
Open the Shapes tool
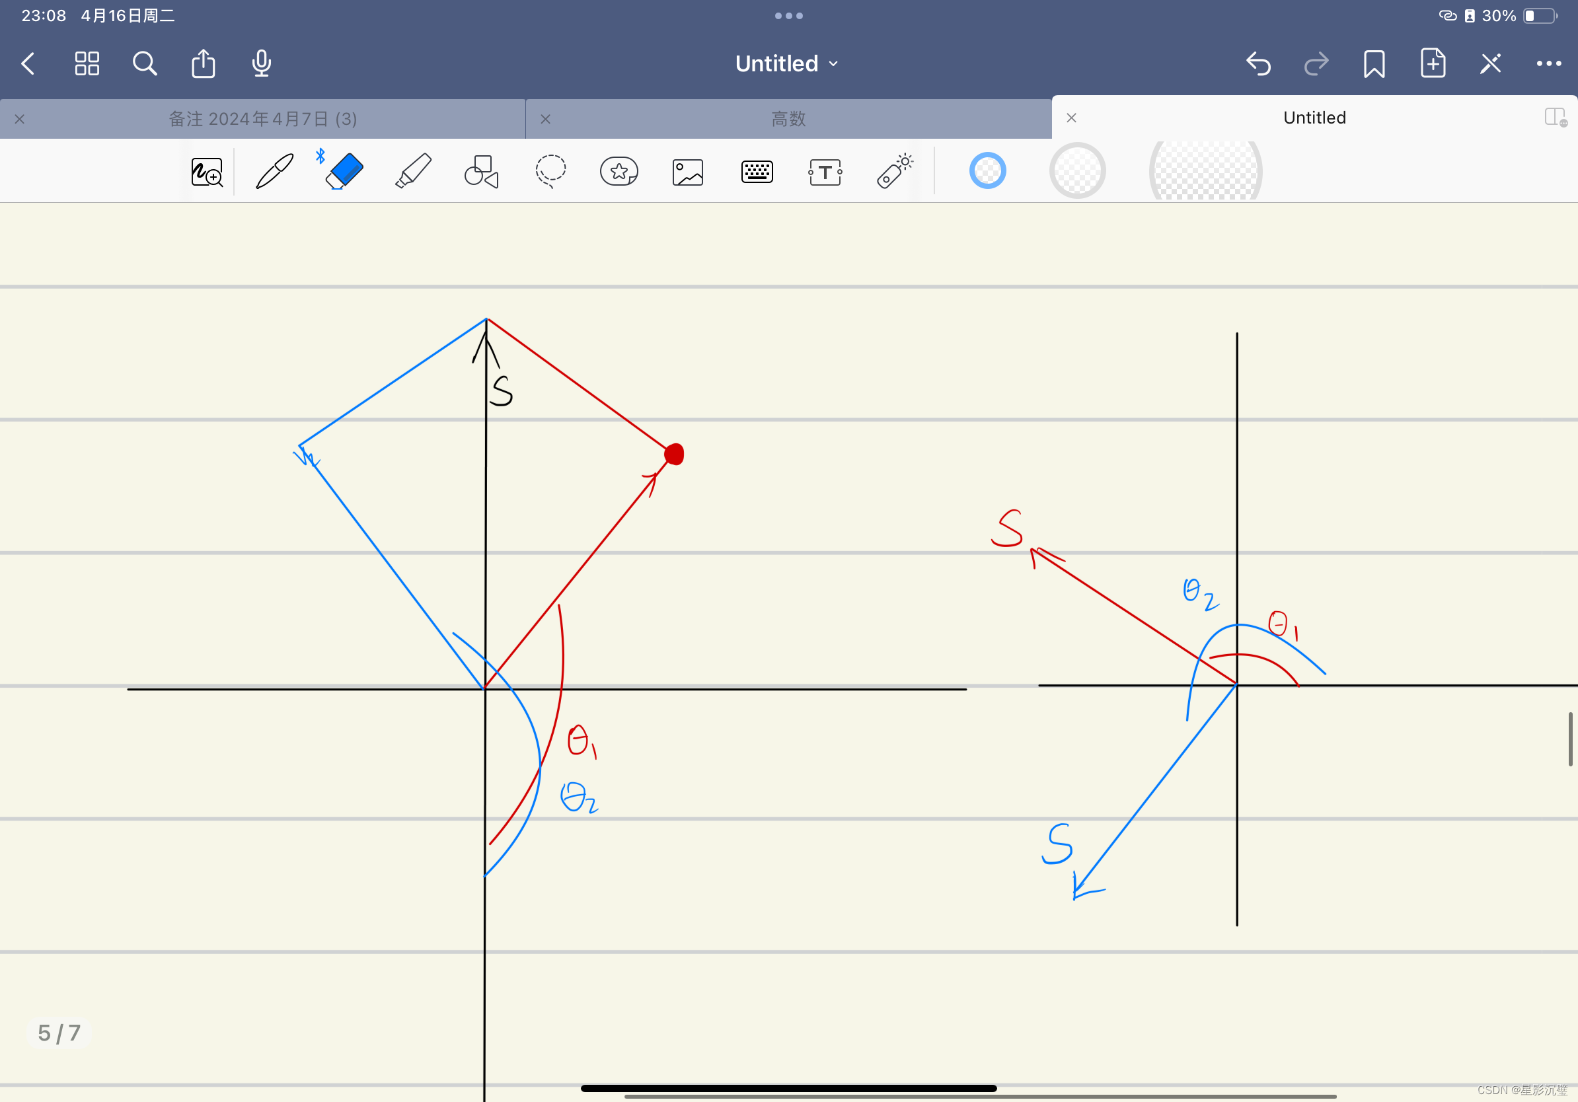click(481, 171)
